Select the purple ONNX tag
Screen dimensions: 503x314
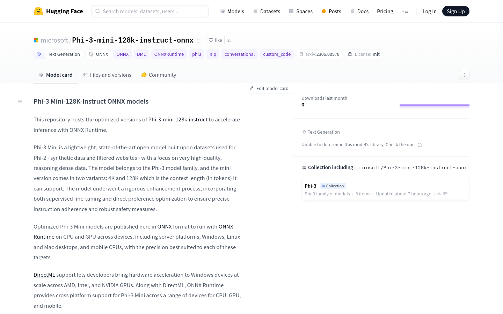[123, 54]
